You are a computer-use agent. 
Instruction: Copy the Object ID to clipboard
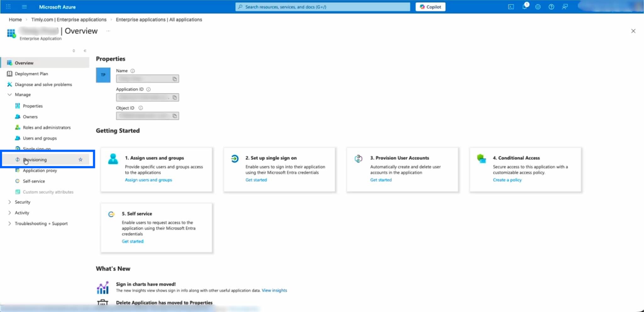(x=175, y=116)
